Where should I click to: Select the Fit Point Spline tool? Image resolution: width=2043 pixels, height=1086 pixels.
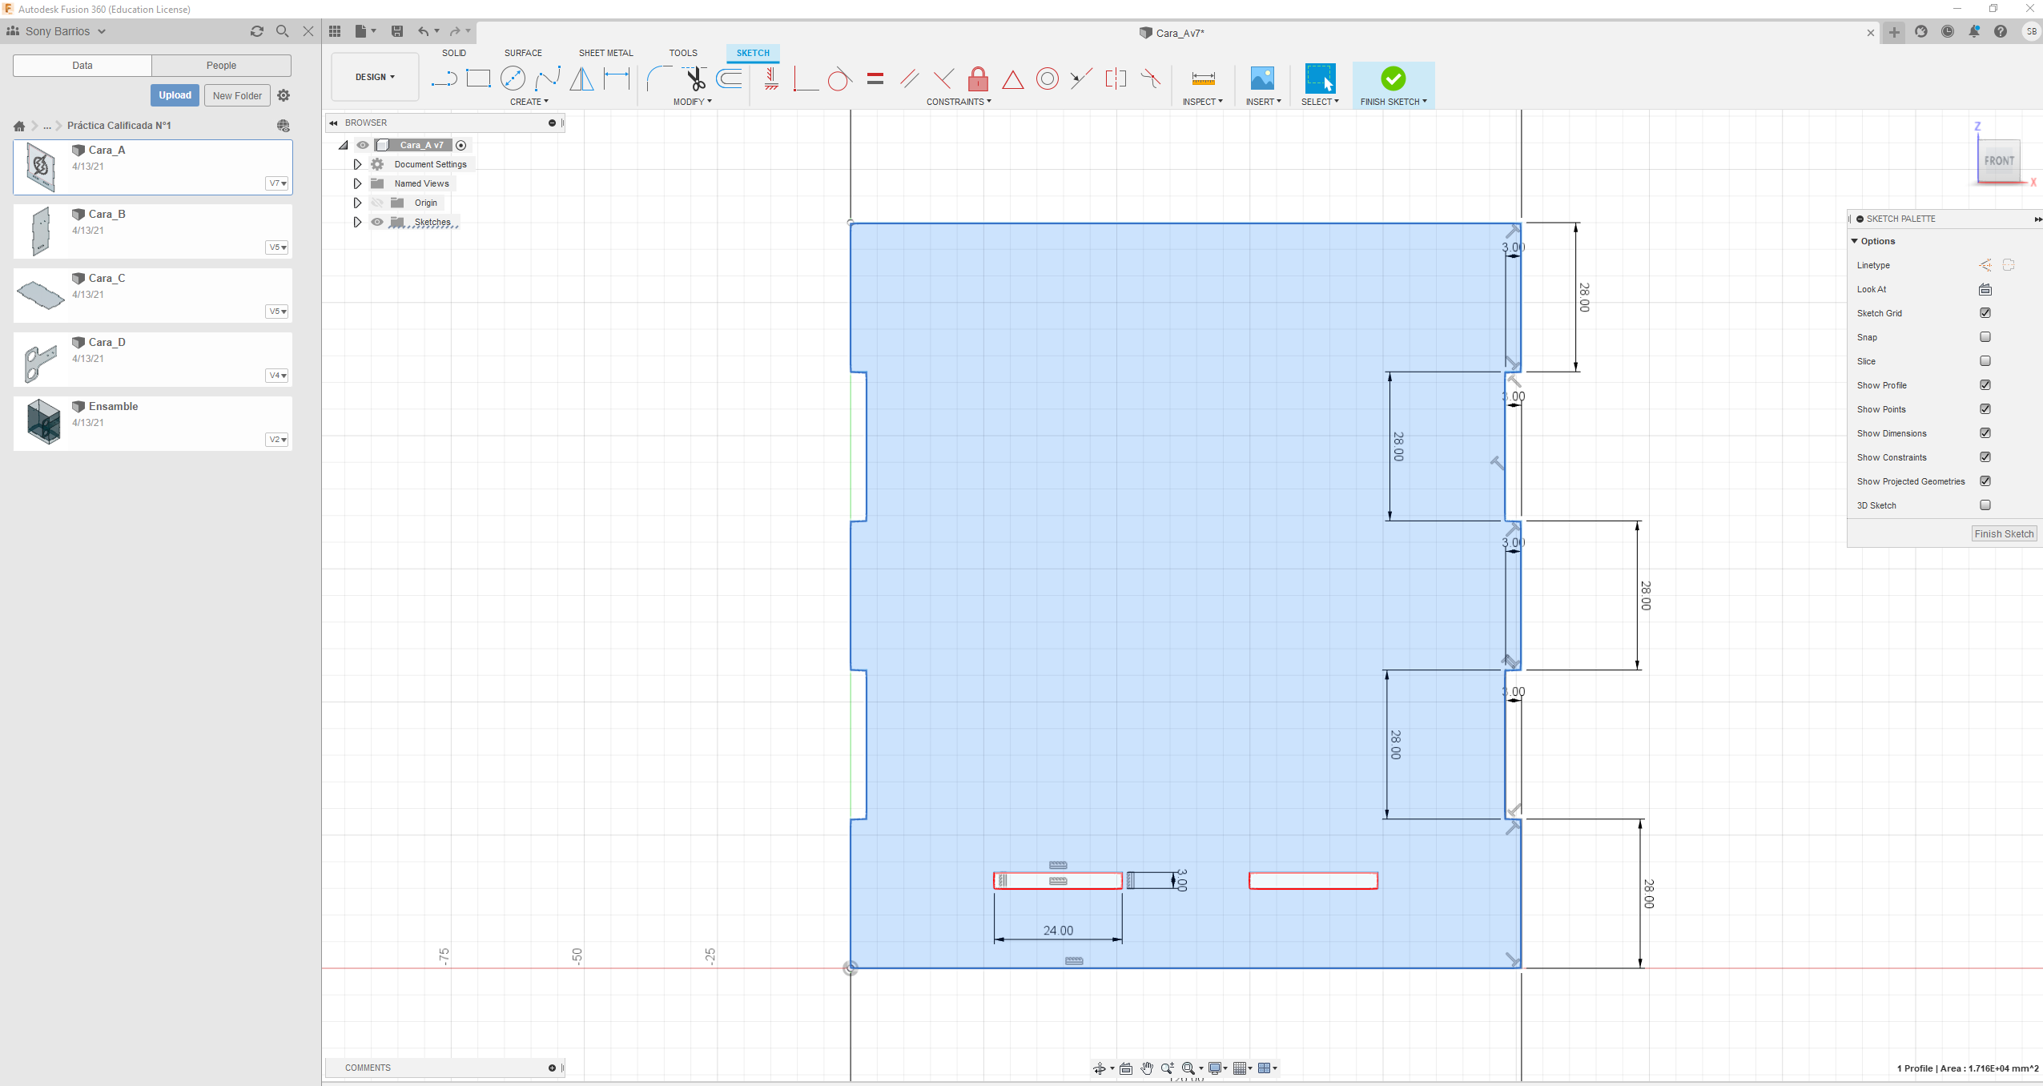[548, 78]
